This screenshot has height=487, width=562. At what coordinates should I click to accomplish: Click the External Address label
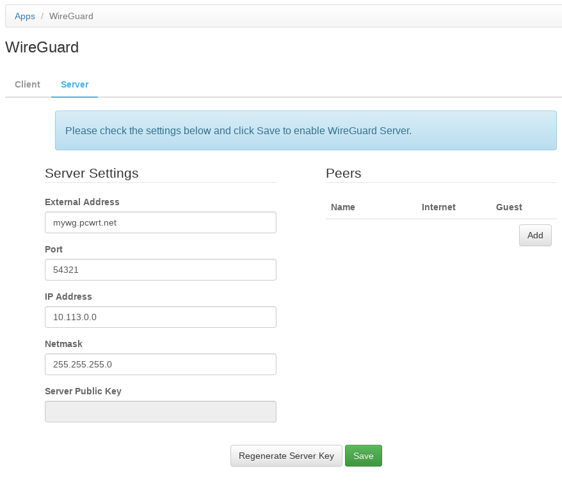(x=82, y=202)
